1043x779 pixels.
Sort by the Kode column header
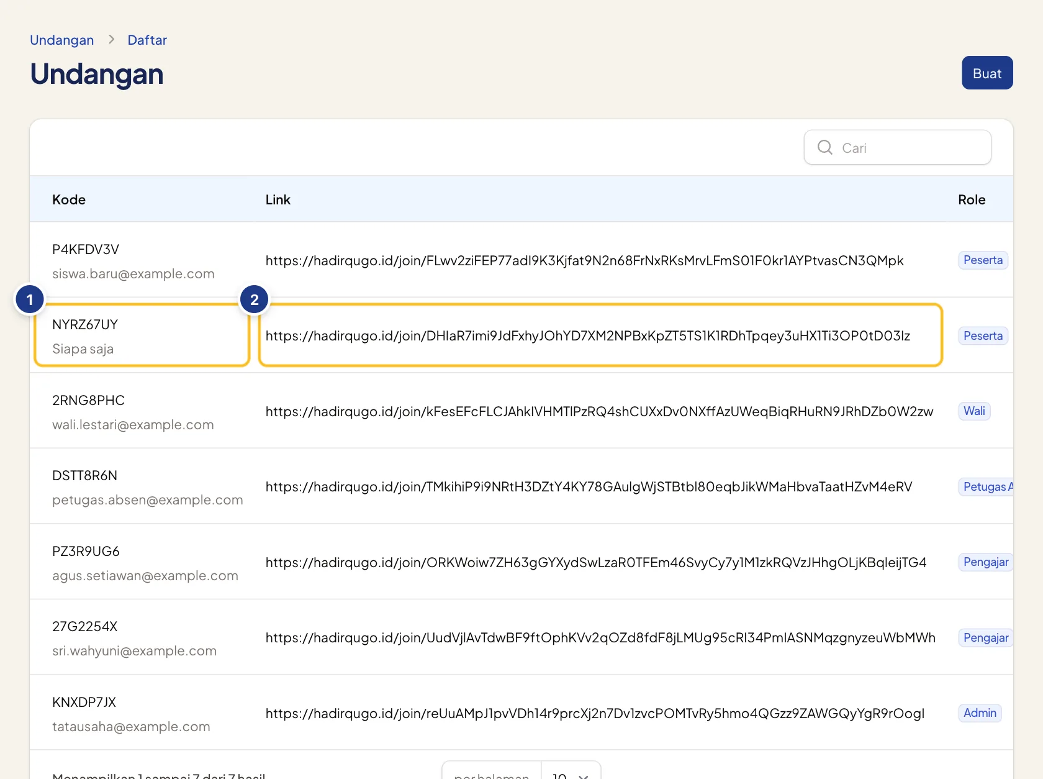(69, 200)
